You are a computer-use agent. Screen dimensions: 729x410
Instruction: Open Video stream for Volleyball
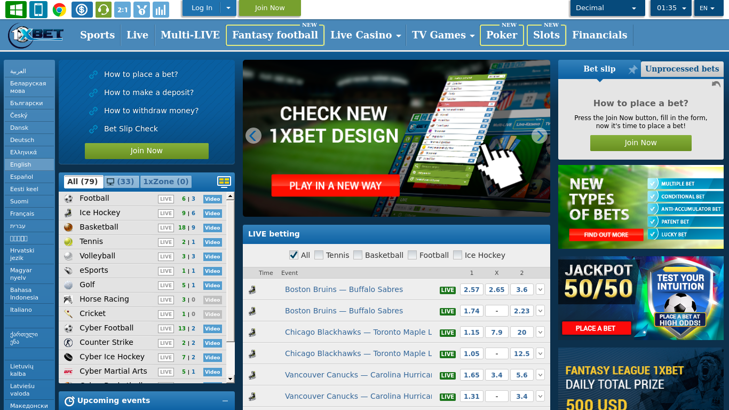(x=212, y=257)
